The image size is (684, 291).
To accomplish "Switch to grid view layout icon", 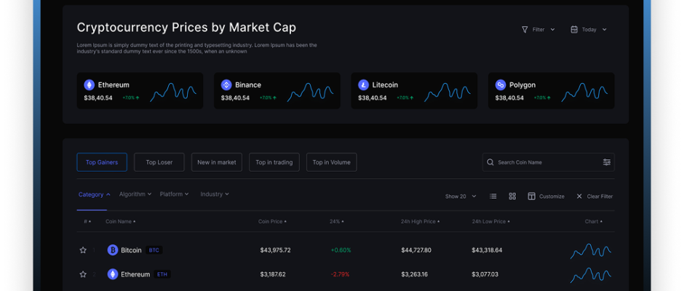I will (512, 196).
